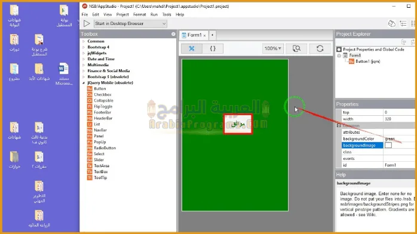Add a new tab with plus button
The image size is (417, 234).
(212, 35)
